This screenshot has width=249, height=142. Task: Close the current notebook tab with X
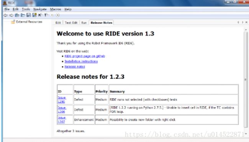tap(246, 22)
